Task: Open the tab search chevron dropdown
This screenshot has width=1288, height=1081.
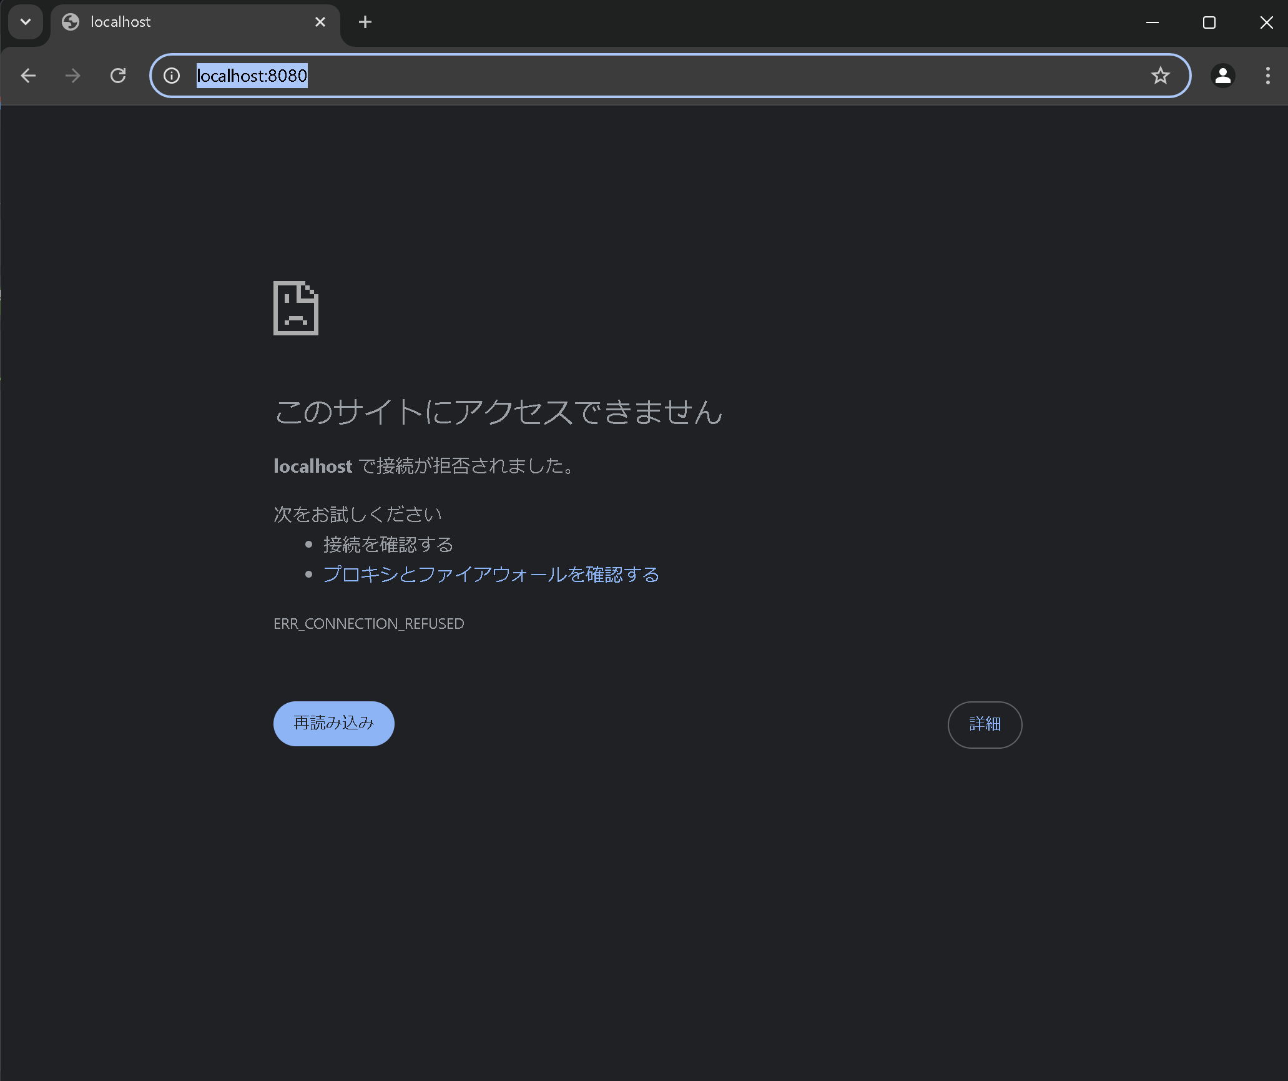Action: (25, 22)
